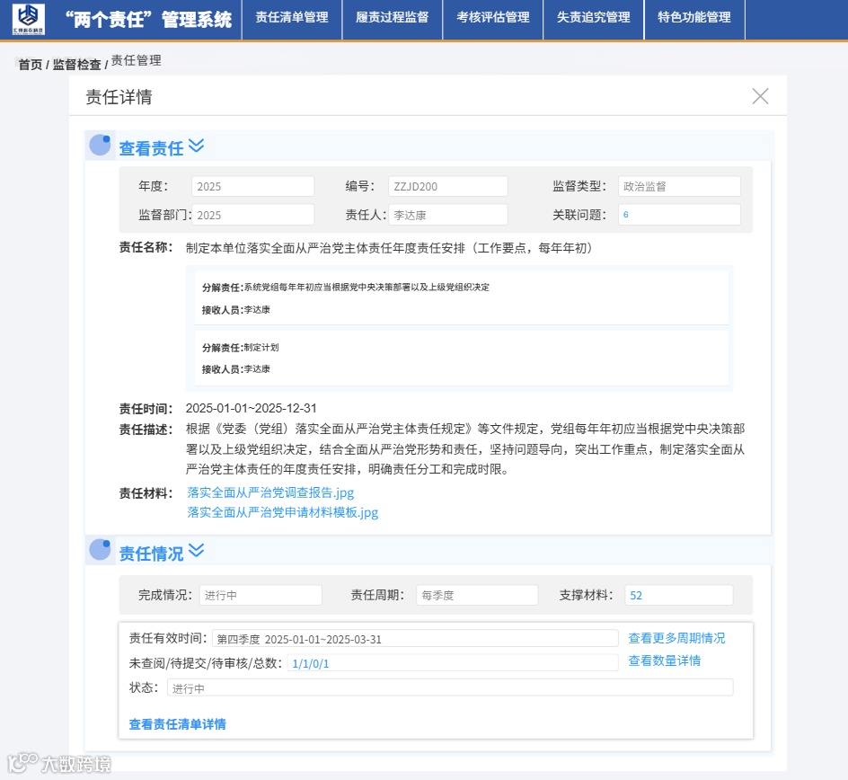
Task: Click the 责任有效时间 field
Action: (x=415, y=639)
